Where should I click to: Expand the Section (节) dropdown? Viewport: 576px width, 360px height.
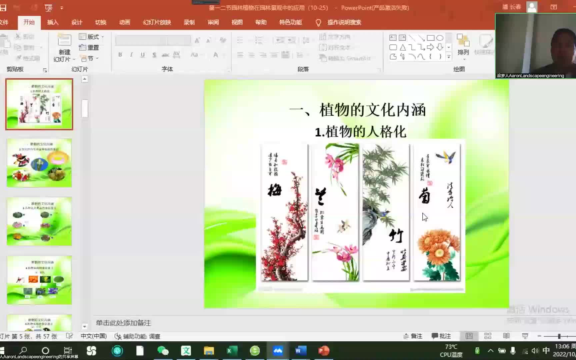click(x=89, y=58)
